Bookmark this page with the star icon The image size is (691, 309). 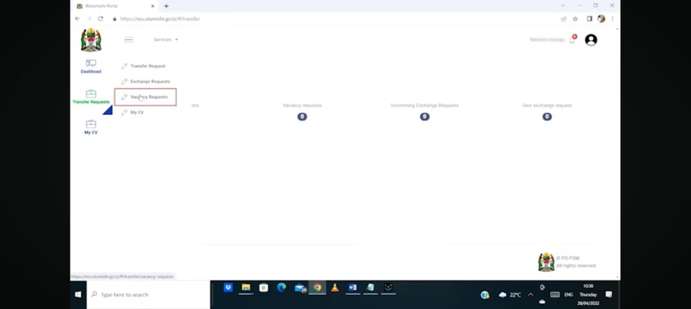pos(576,19)
